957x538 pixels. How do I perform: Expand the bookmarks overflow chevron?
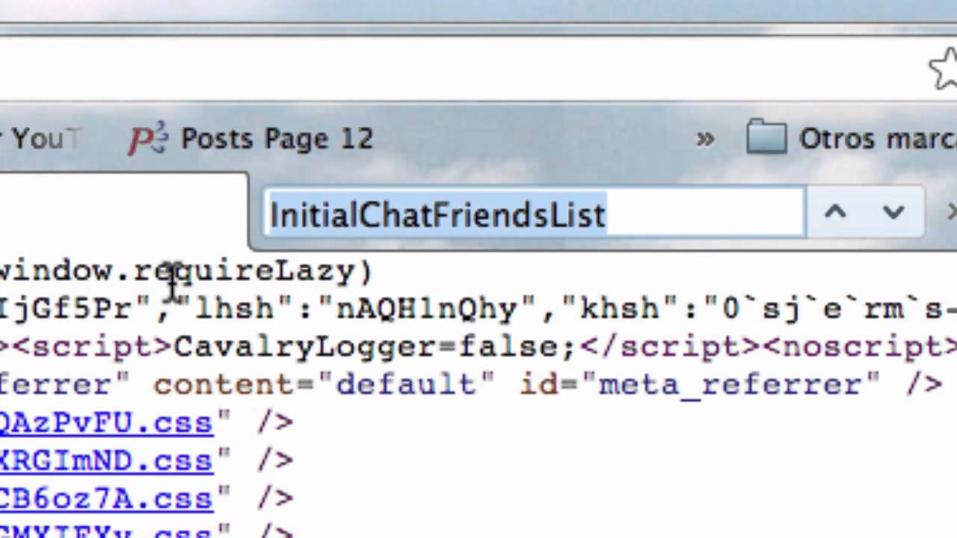pos(704,139)
